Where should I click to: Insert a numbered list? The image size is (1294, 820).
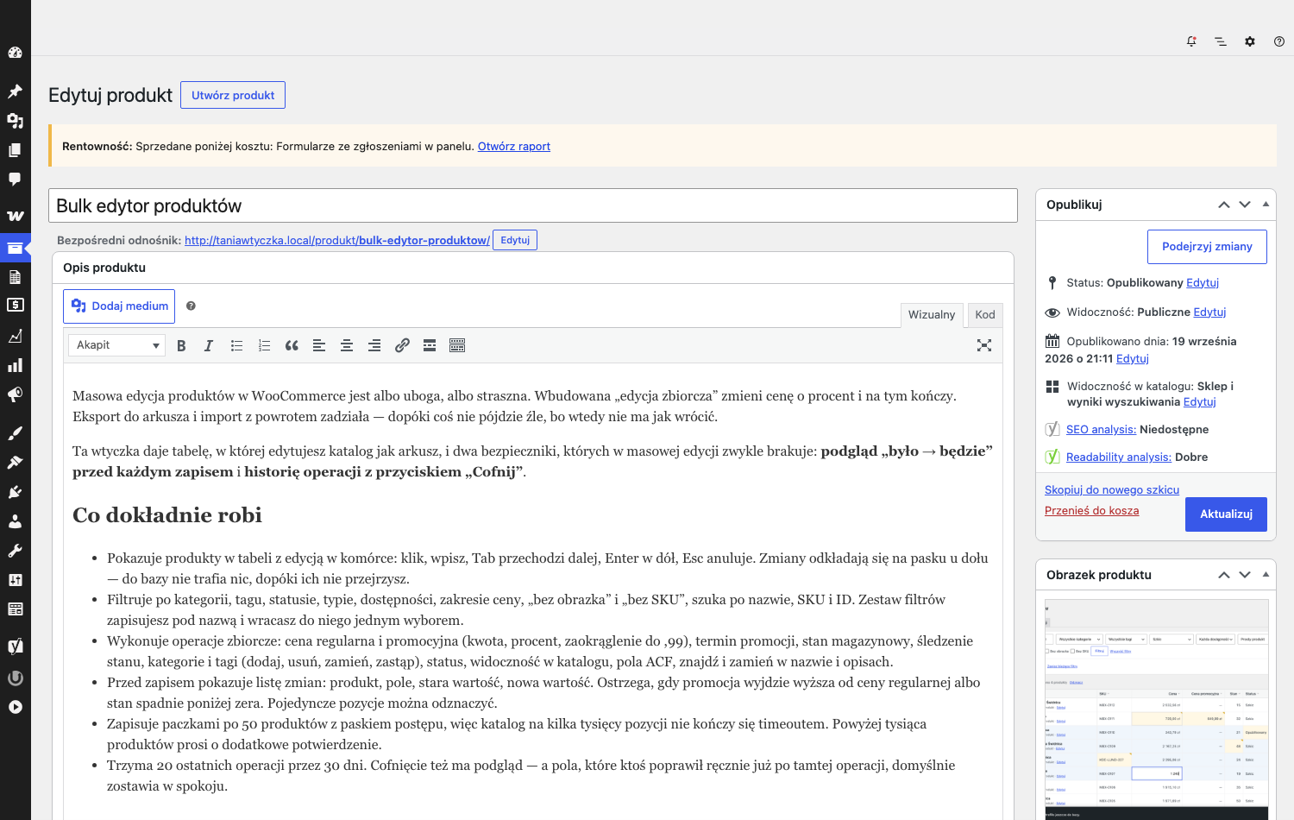pos(264,345)
